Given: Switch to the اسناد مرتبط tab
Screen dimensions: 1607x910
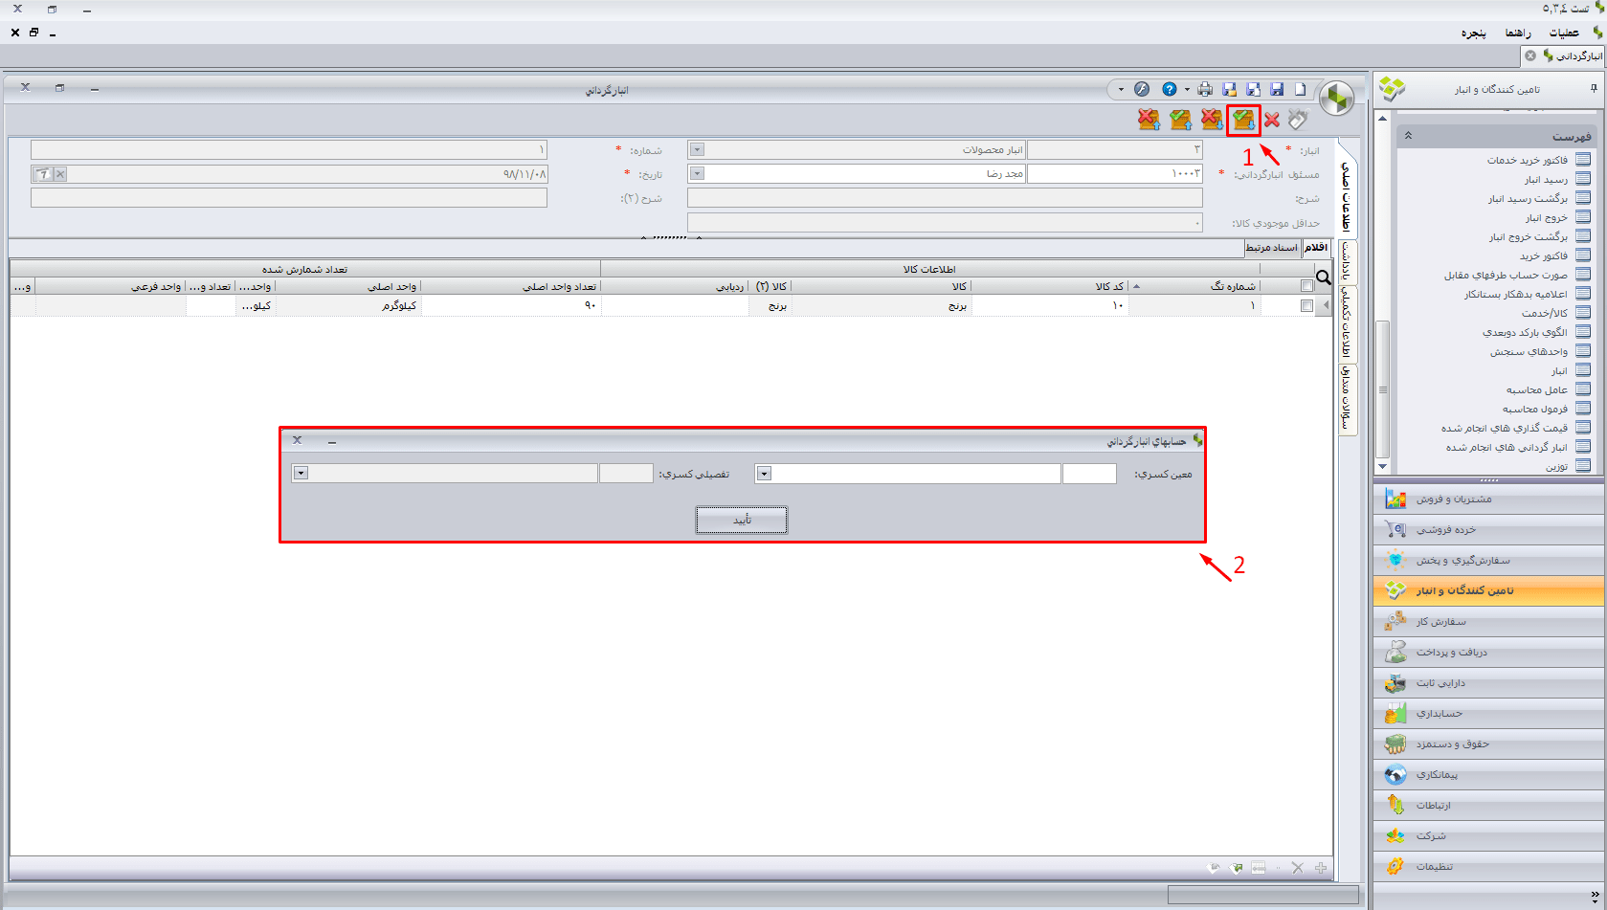Looking at the screenshot, I should 1271,248.
